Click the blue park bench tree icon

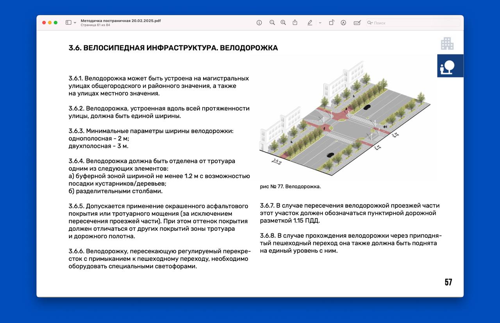pyautogui.click(x=450, y=66)
